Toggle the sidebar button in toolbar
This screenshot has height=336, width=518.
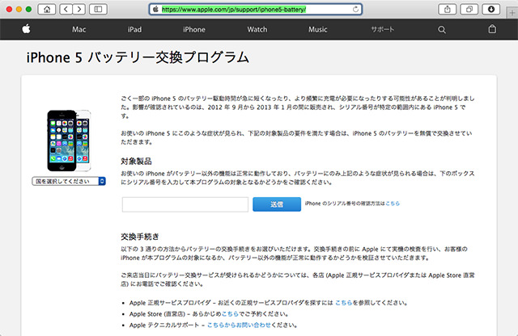[98, 9]
